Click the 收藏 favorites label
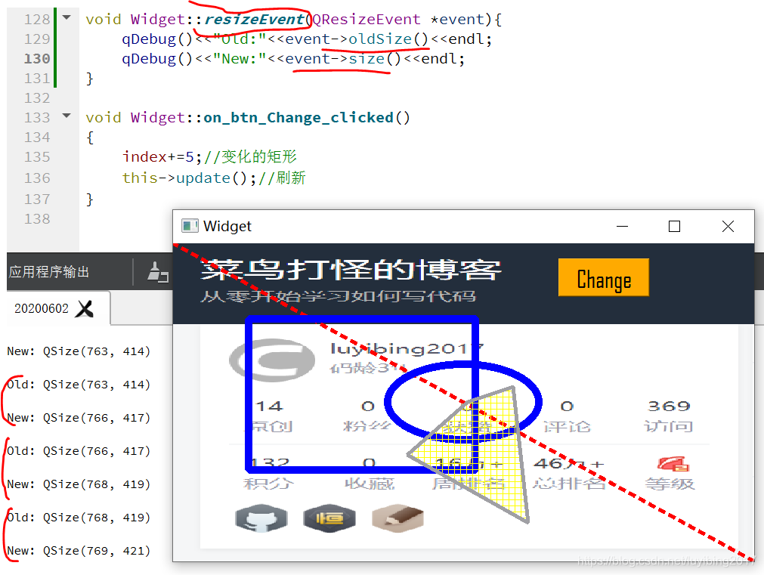Viewport: 764px width, 575px height. 370,484
